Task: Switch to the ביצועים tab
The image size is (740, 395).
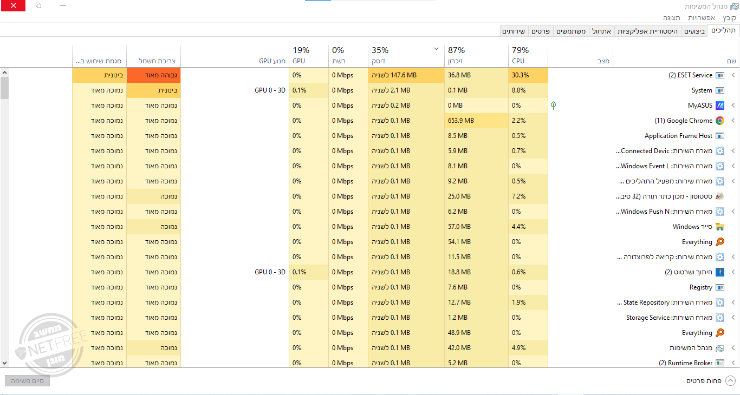Action: point(694,31)
